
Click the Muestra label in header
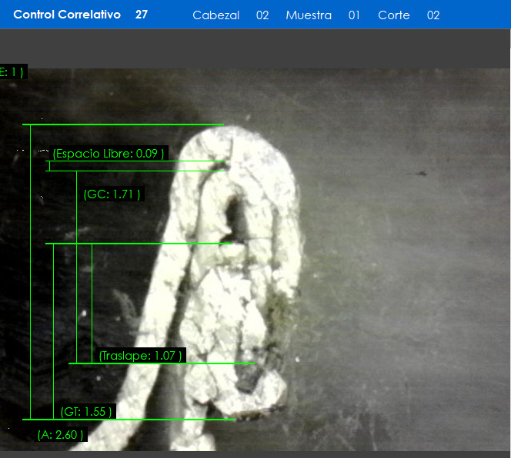(x=309, y=15)
